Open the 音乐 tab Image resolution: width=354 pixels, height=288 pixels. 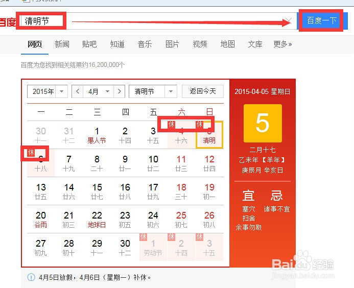click(145, 44)
